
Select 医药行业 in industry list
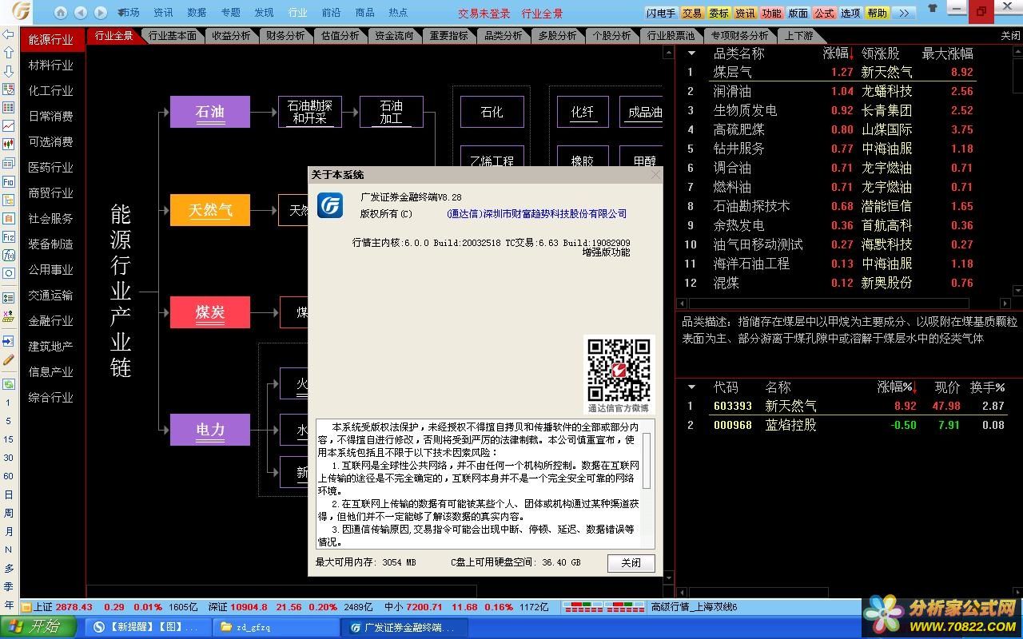(x=51, y=167)
